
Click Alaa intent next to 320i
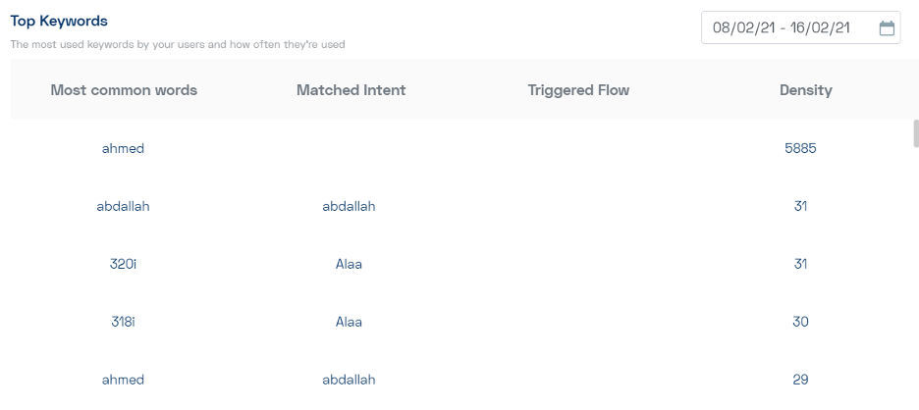coord(349,264)
